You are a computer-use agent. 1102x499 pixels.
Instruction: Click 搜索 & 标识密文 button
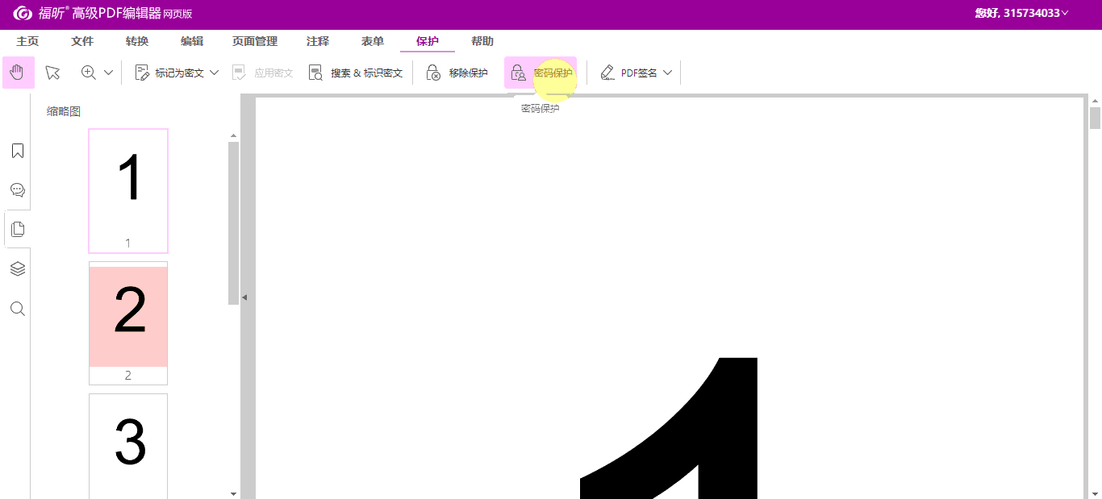(356, 73)
